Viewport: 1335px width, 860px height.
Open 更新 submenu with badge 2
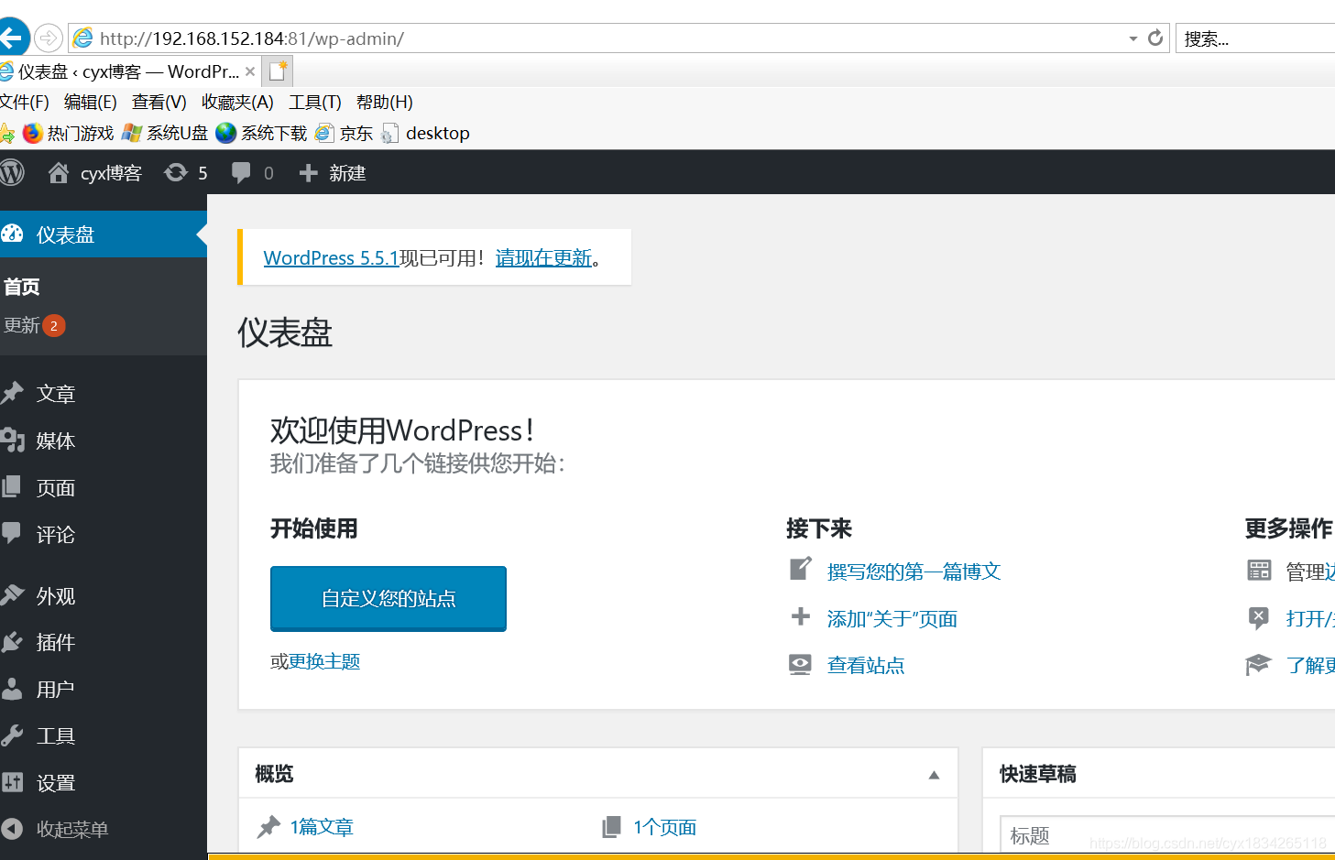click(35, 325)
